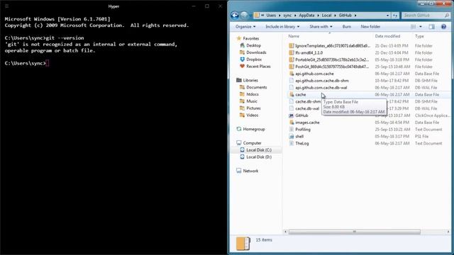Image resolution: width=454 pixels, height=255 pixels.
Task: Maximize the Hyper terminal window
Action: pos(207,6)
